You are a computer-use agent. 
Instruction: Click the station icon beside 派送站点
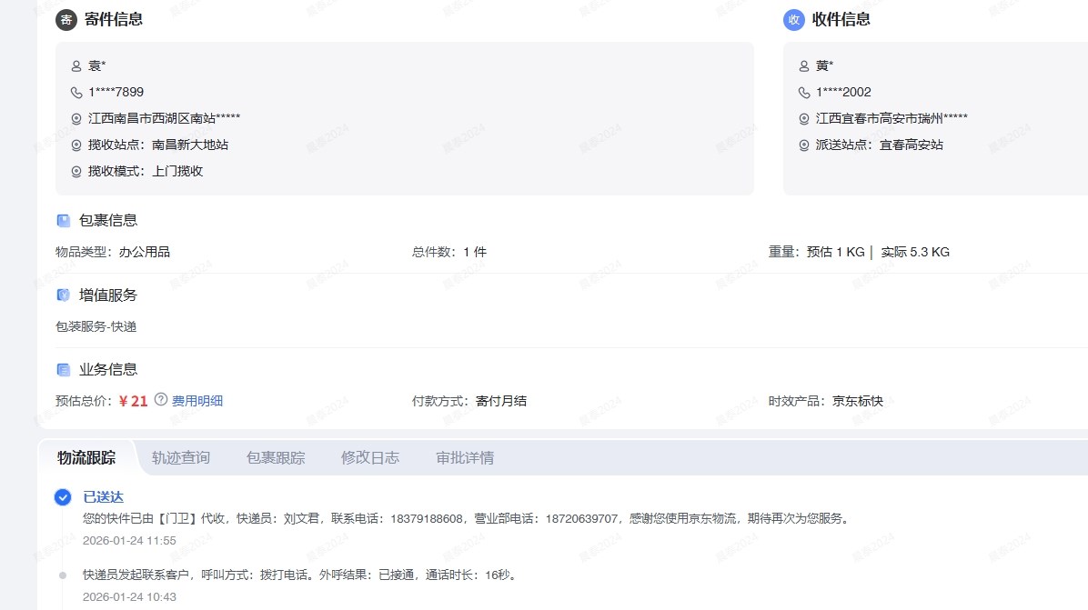click(804, 145)
